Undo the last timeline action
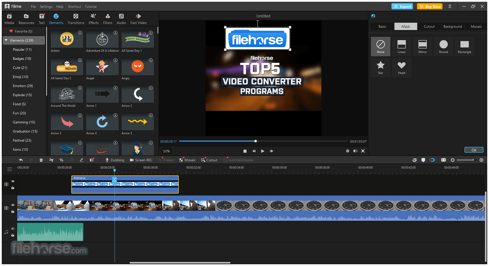This screenshot has width=489, height=266. pyautogui.click(x=21, y=160)
